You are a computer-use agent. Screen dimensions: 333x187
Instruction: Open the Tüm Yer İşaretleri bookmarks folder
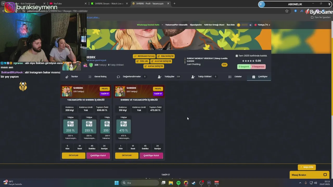click(321, 17)
